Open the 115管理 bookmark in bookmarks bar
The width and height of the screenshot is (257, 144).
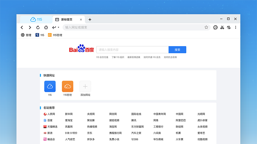(x=55, y=35)
